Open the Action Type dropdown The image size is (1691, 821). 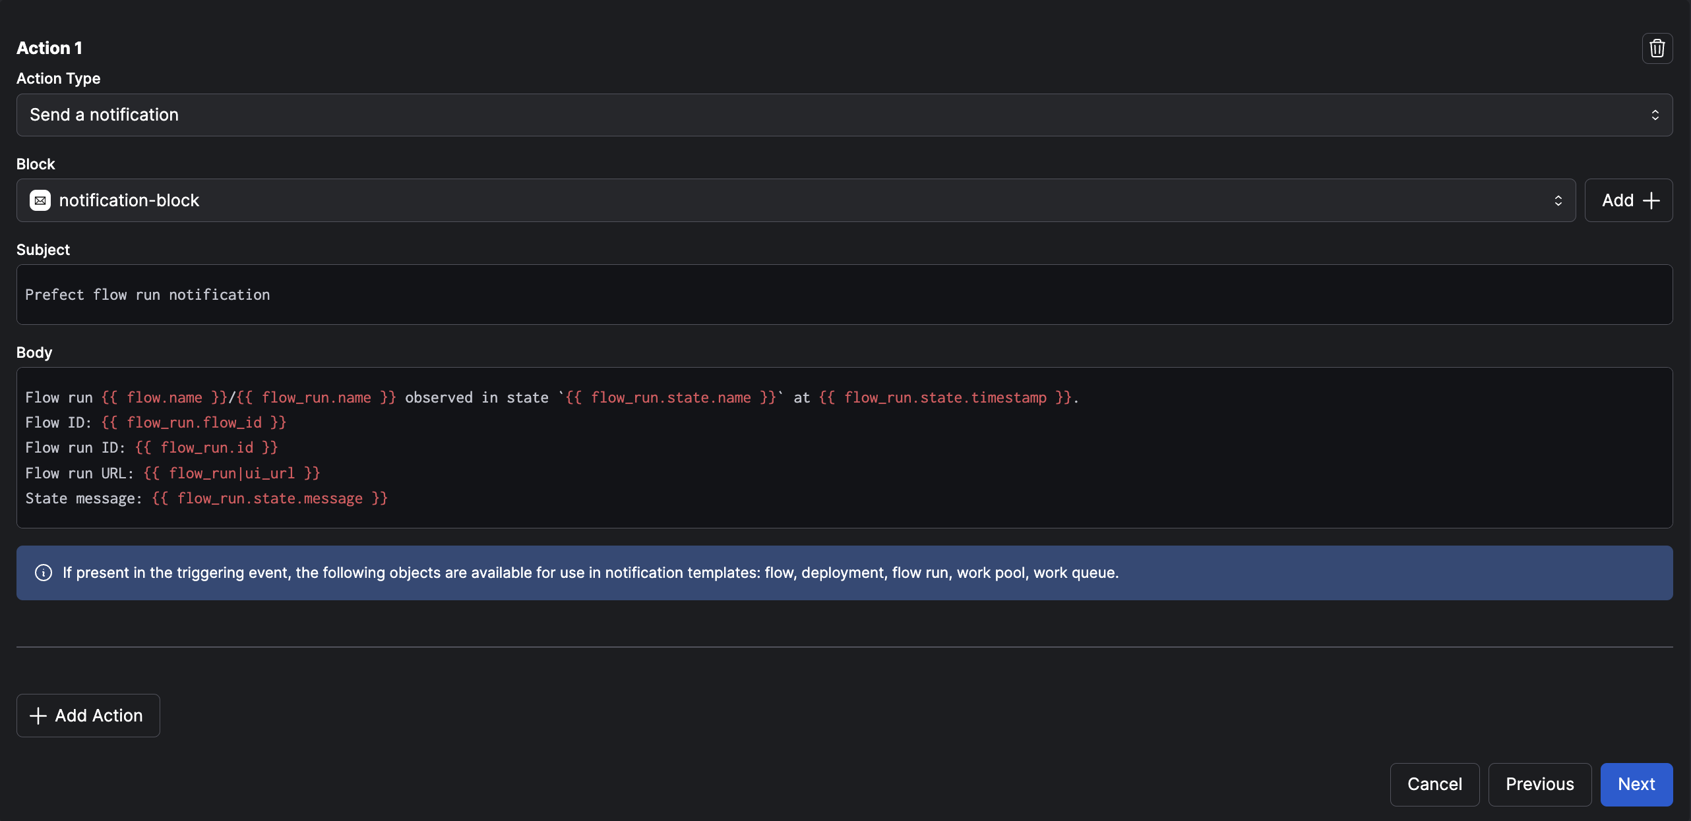(x=844, y=115)
